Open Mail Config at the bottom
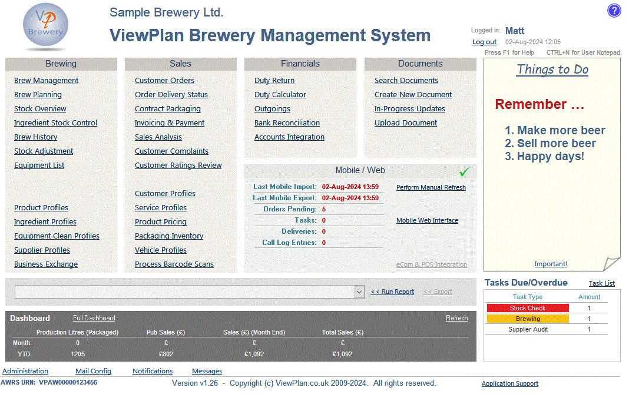 [x=92, y=371]
